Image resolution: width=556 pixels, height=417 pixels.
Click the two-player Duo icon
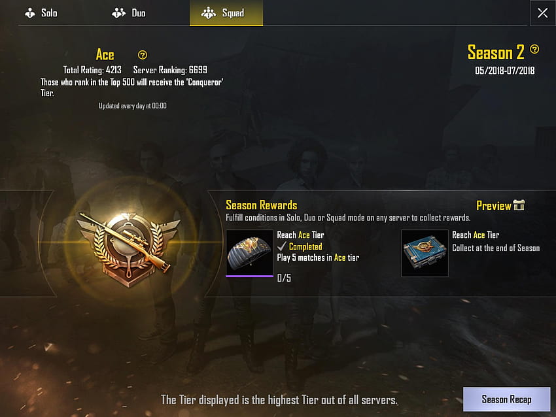(x=118, y=13)
